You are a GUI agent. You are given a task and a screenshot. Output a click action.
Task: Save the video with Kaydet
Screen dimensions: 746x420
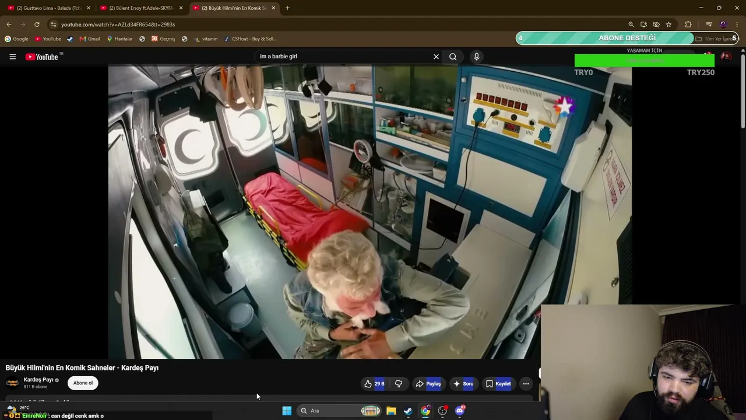[x=498, y=384]
